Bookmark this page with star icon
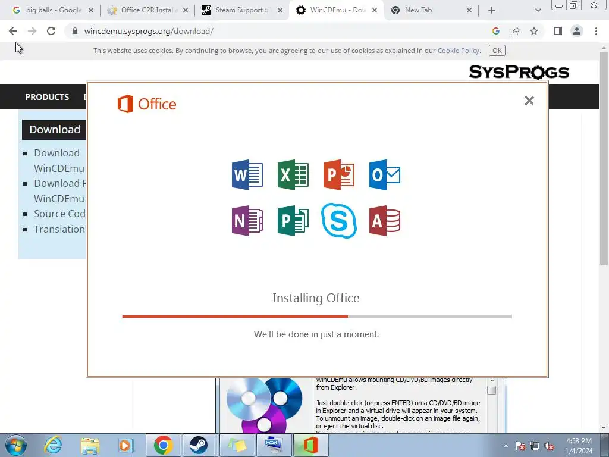Viewport: 609px width, 457px height. tap(534, 31)
